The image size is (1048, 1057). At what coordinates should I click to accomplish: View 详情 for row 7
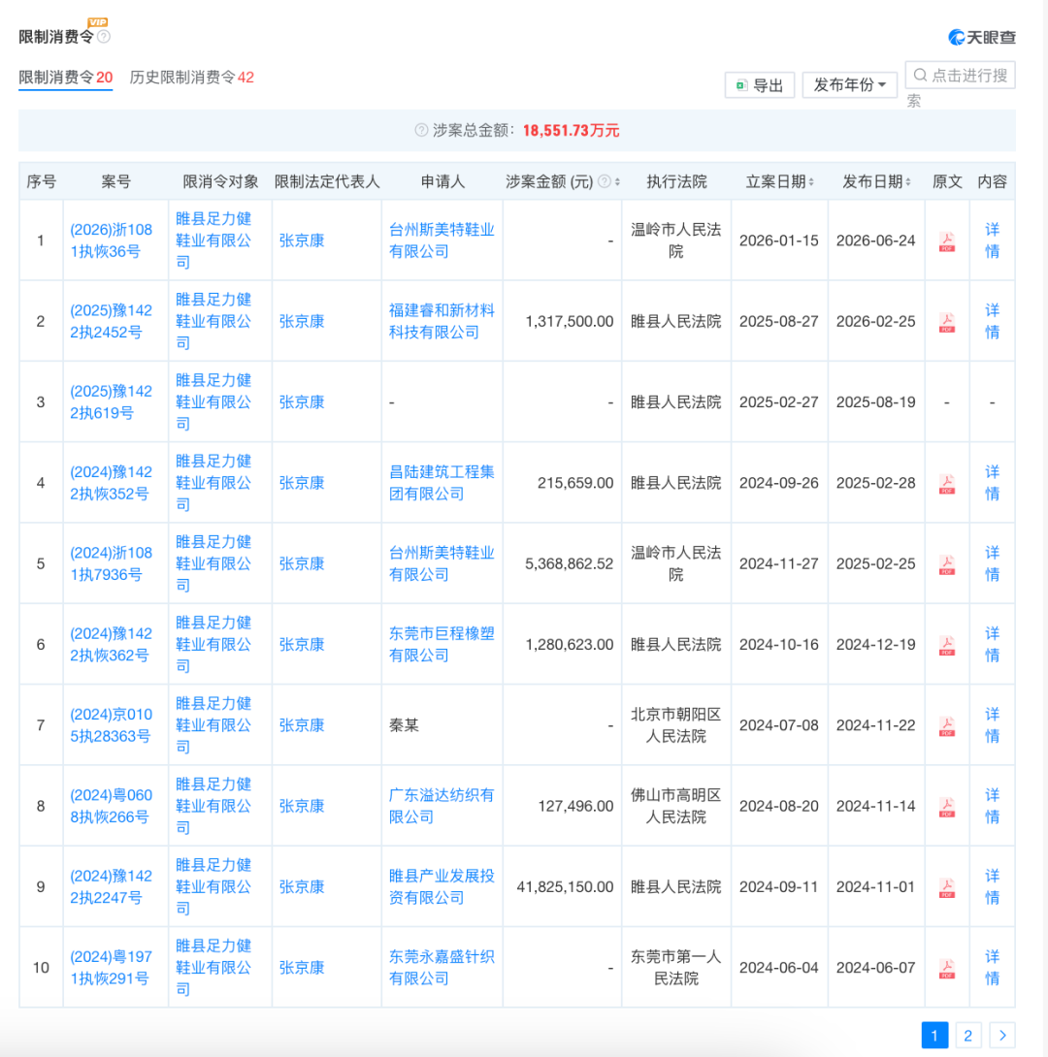[992, 725]
